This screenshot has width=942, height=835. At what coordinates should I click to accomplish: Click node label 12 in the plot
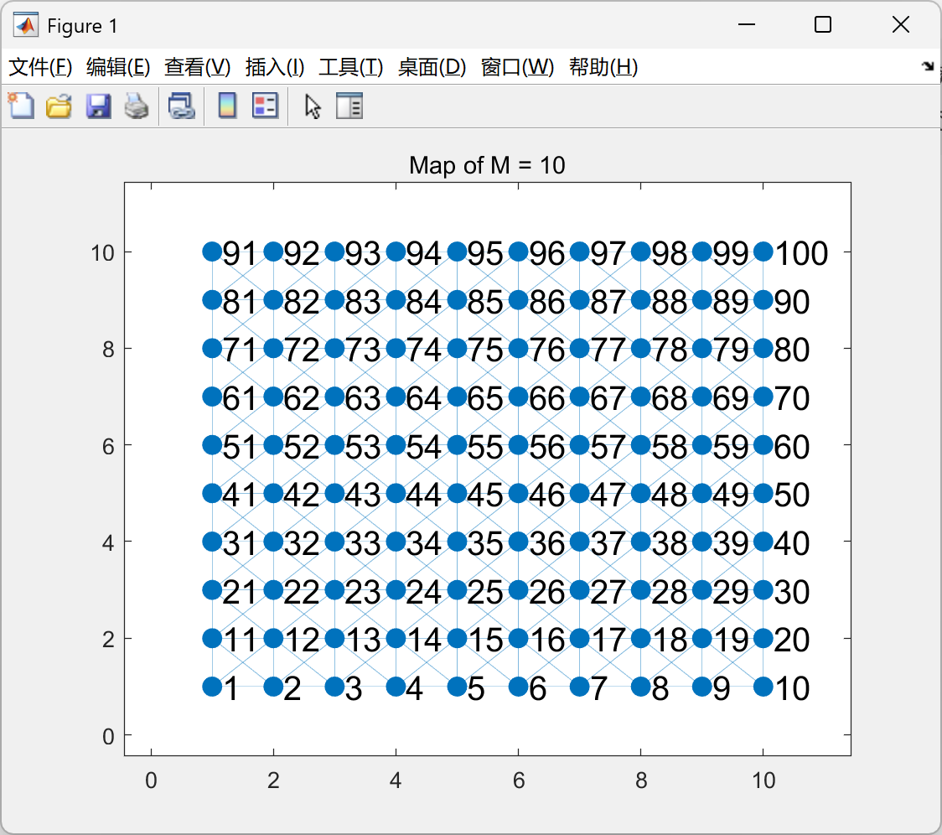pos(302,641)
